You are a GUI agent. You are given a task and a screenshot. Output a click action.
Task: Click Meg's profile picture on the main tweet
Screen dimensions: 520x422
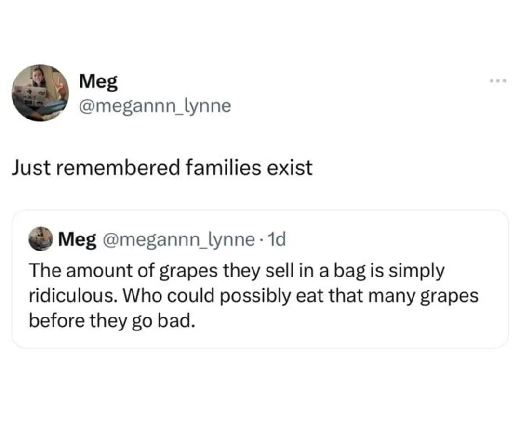[40, 93]
